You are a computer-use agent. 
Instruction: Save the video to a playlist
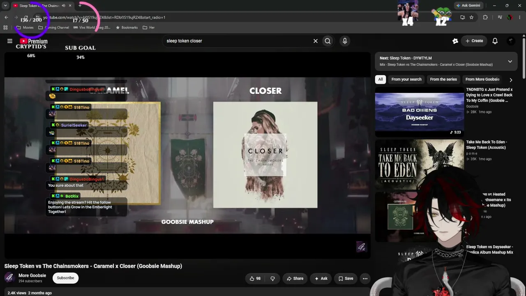click(x=346, y=278)
